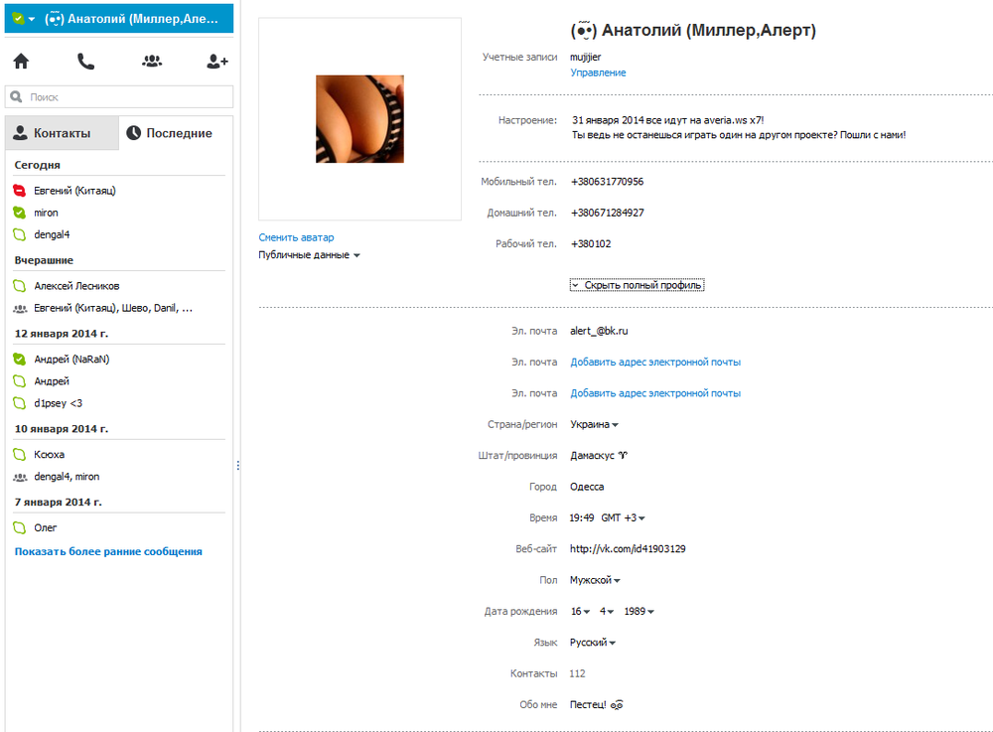Open the phone dial pad icon
This screenshot has height=732, width=993.
pyautogui.click(x=85, y=62)
